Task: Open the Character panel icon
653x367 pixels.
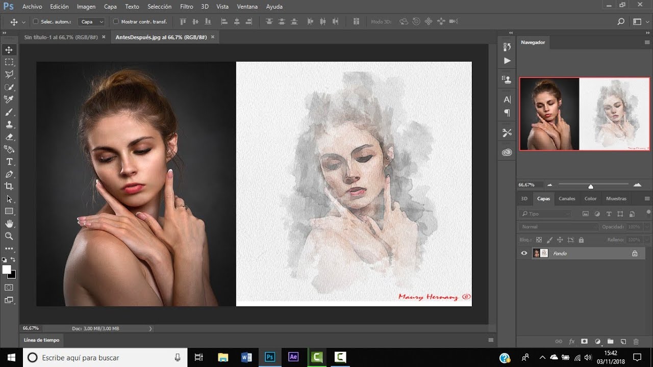Action: [x=507, y=99]
